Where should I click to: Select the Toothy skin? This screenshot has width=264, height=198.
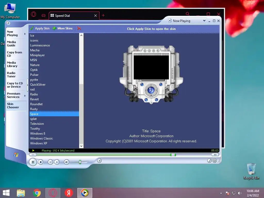[x=54, y=128]
